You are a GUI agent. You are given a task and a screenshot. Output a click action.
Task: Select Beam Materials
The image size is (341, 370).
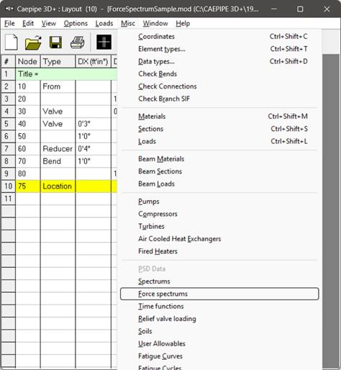tap(219, 159)
